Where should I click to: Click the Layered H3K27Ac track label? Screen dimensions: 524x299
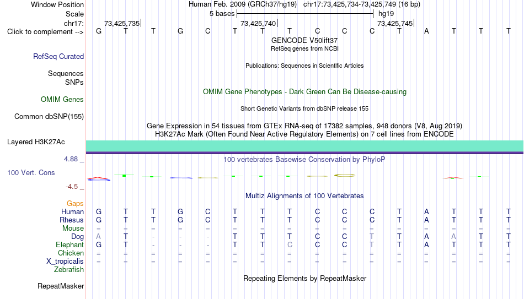(36, 142)
